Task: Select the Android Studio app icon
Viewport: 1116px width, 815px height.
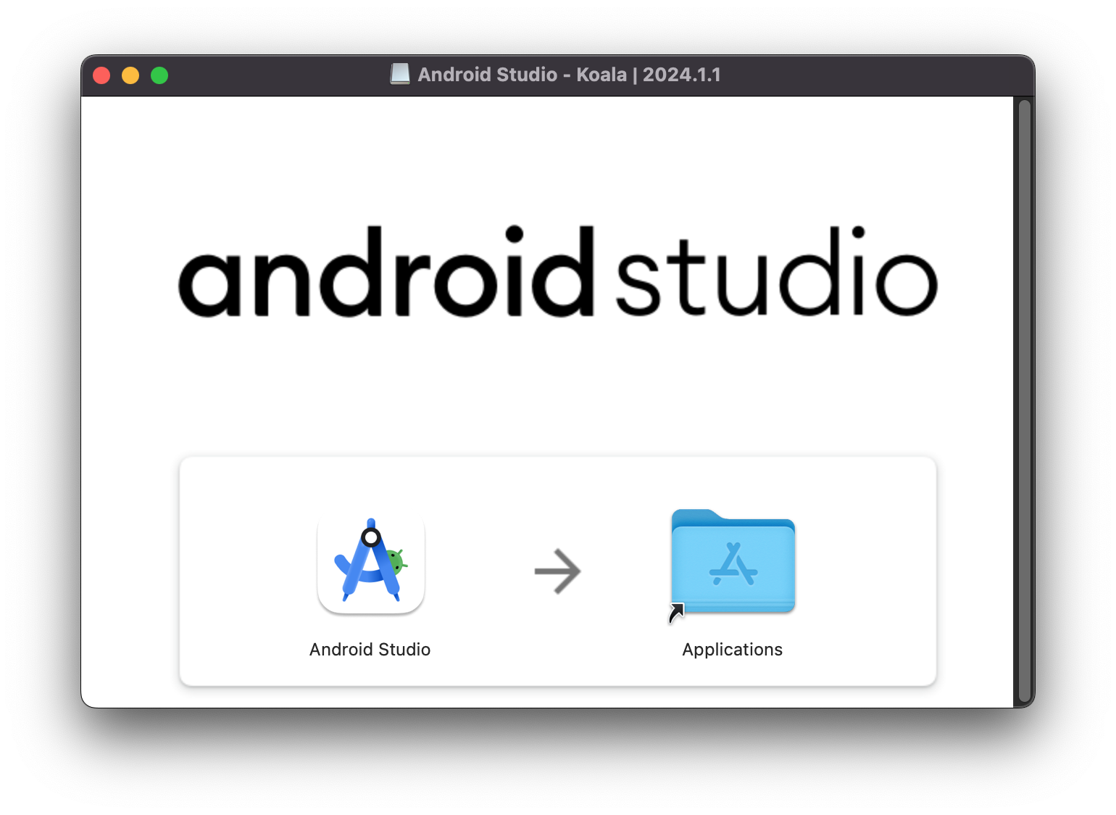Action: coord(371,562)
